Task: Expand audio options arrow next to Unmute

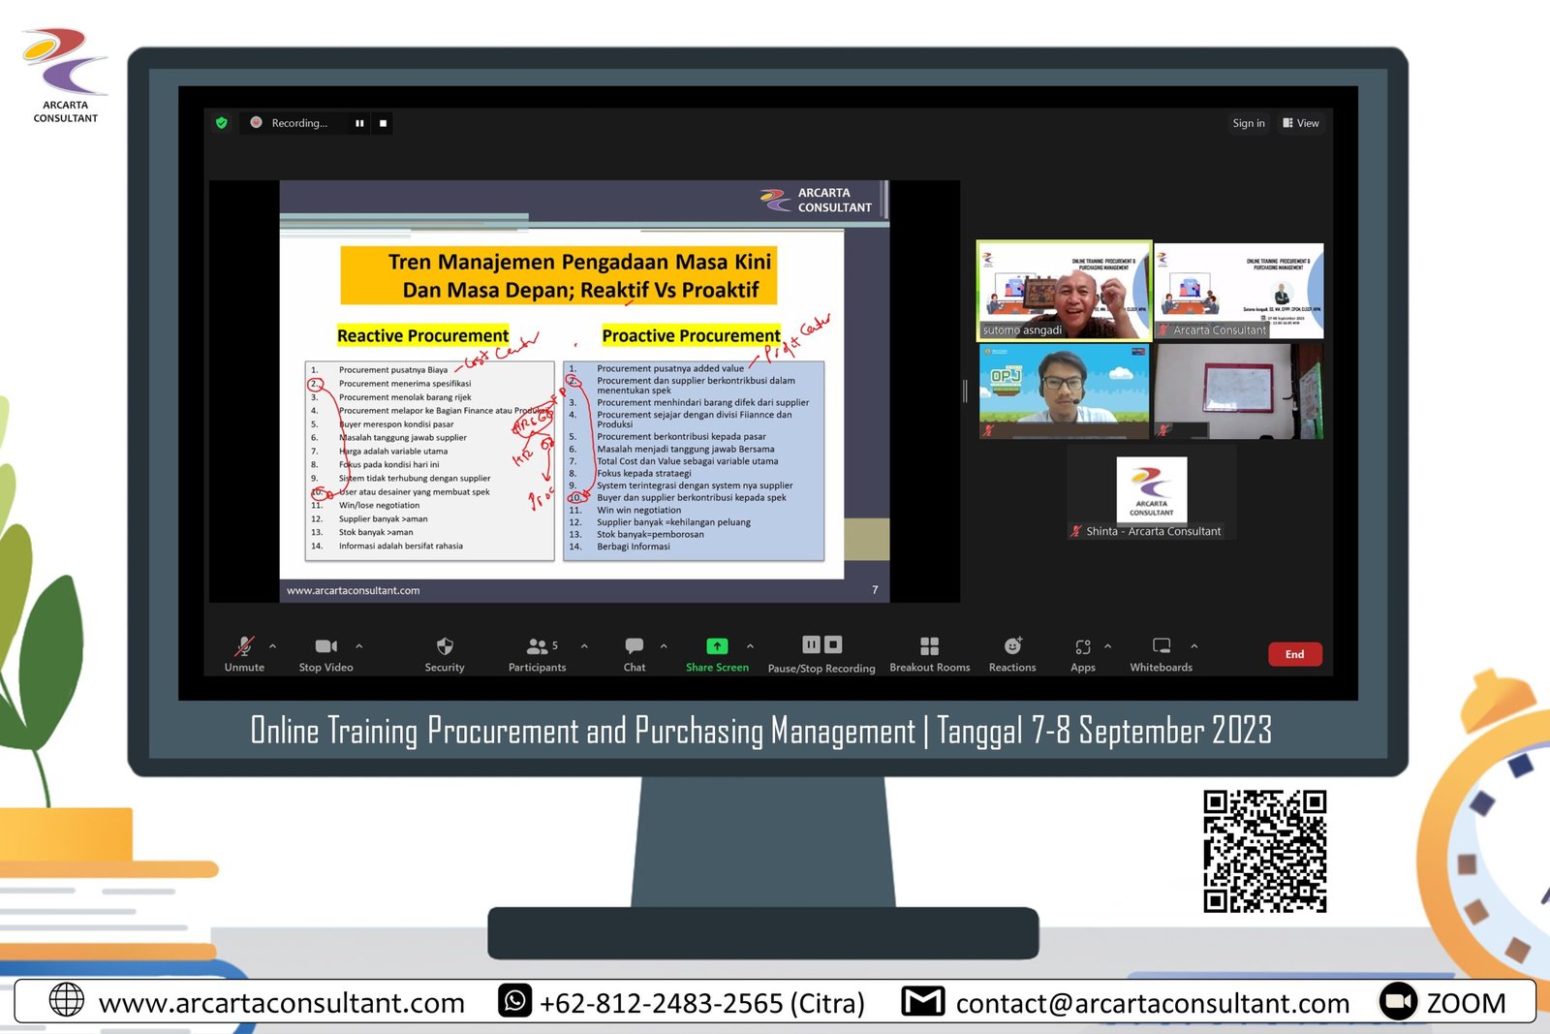Action: (x=272, y=645)
